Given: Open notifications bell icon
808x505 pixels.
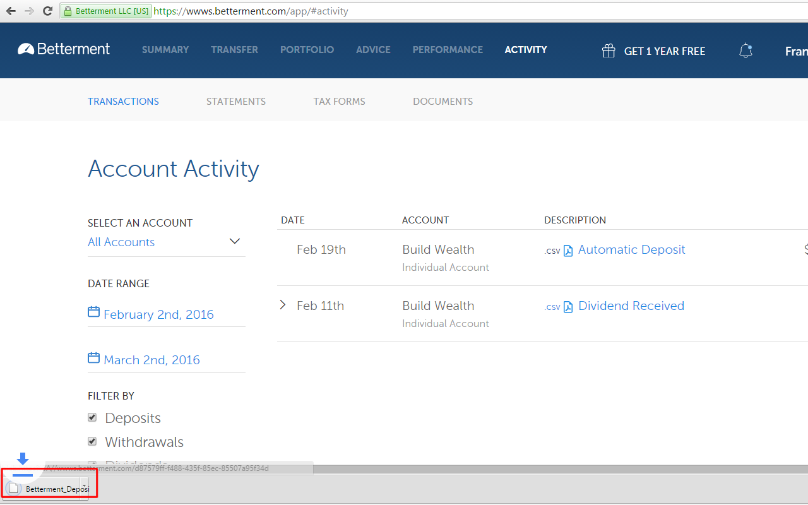Looking at the screenshot, I should coord(746,50).
